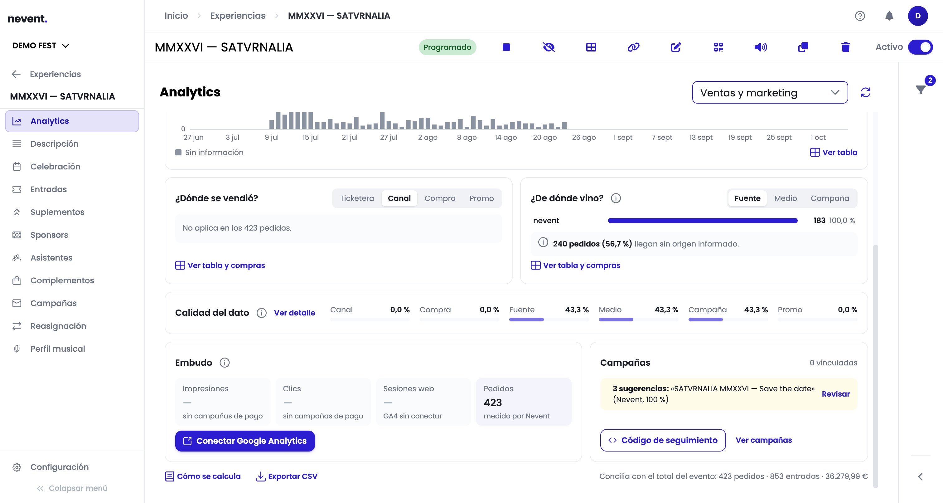Click Cómo se calcula link
The height and width of the screenshot is (503, 943).
point(203,476)
